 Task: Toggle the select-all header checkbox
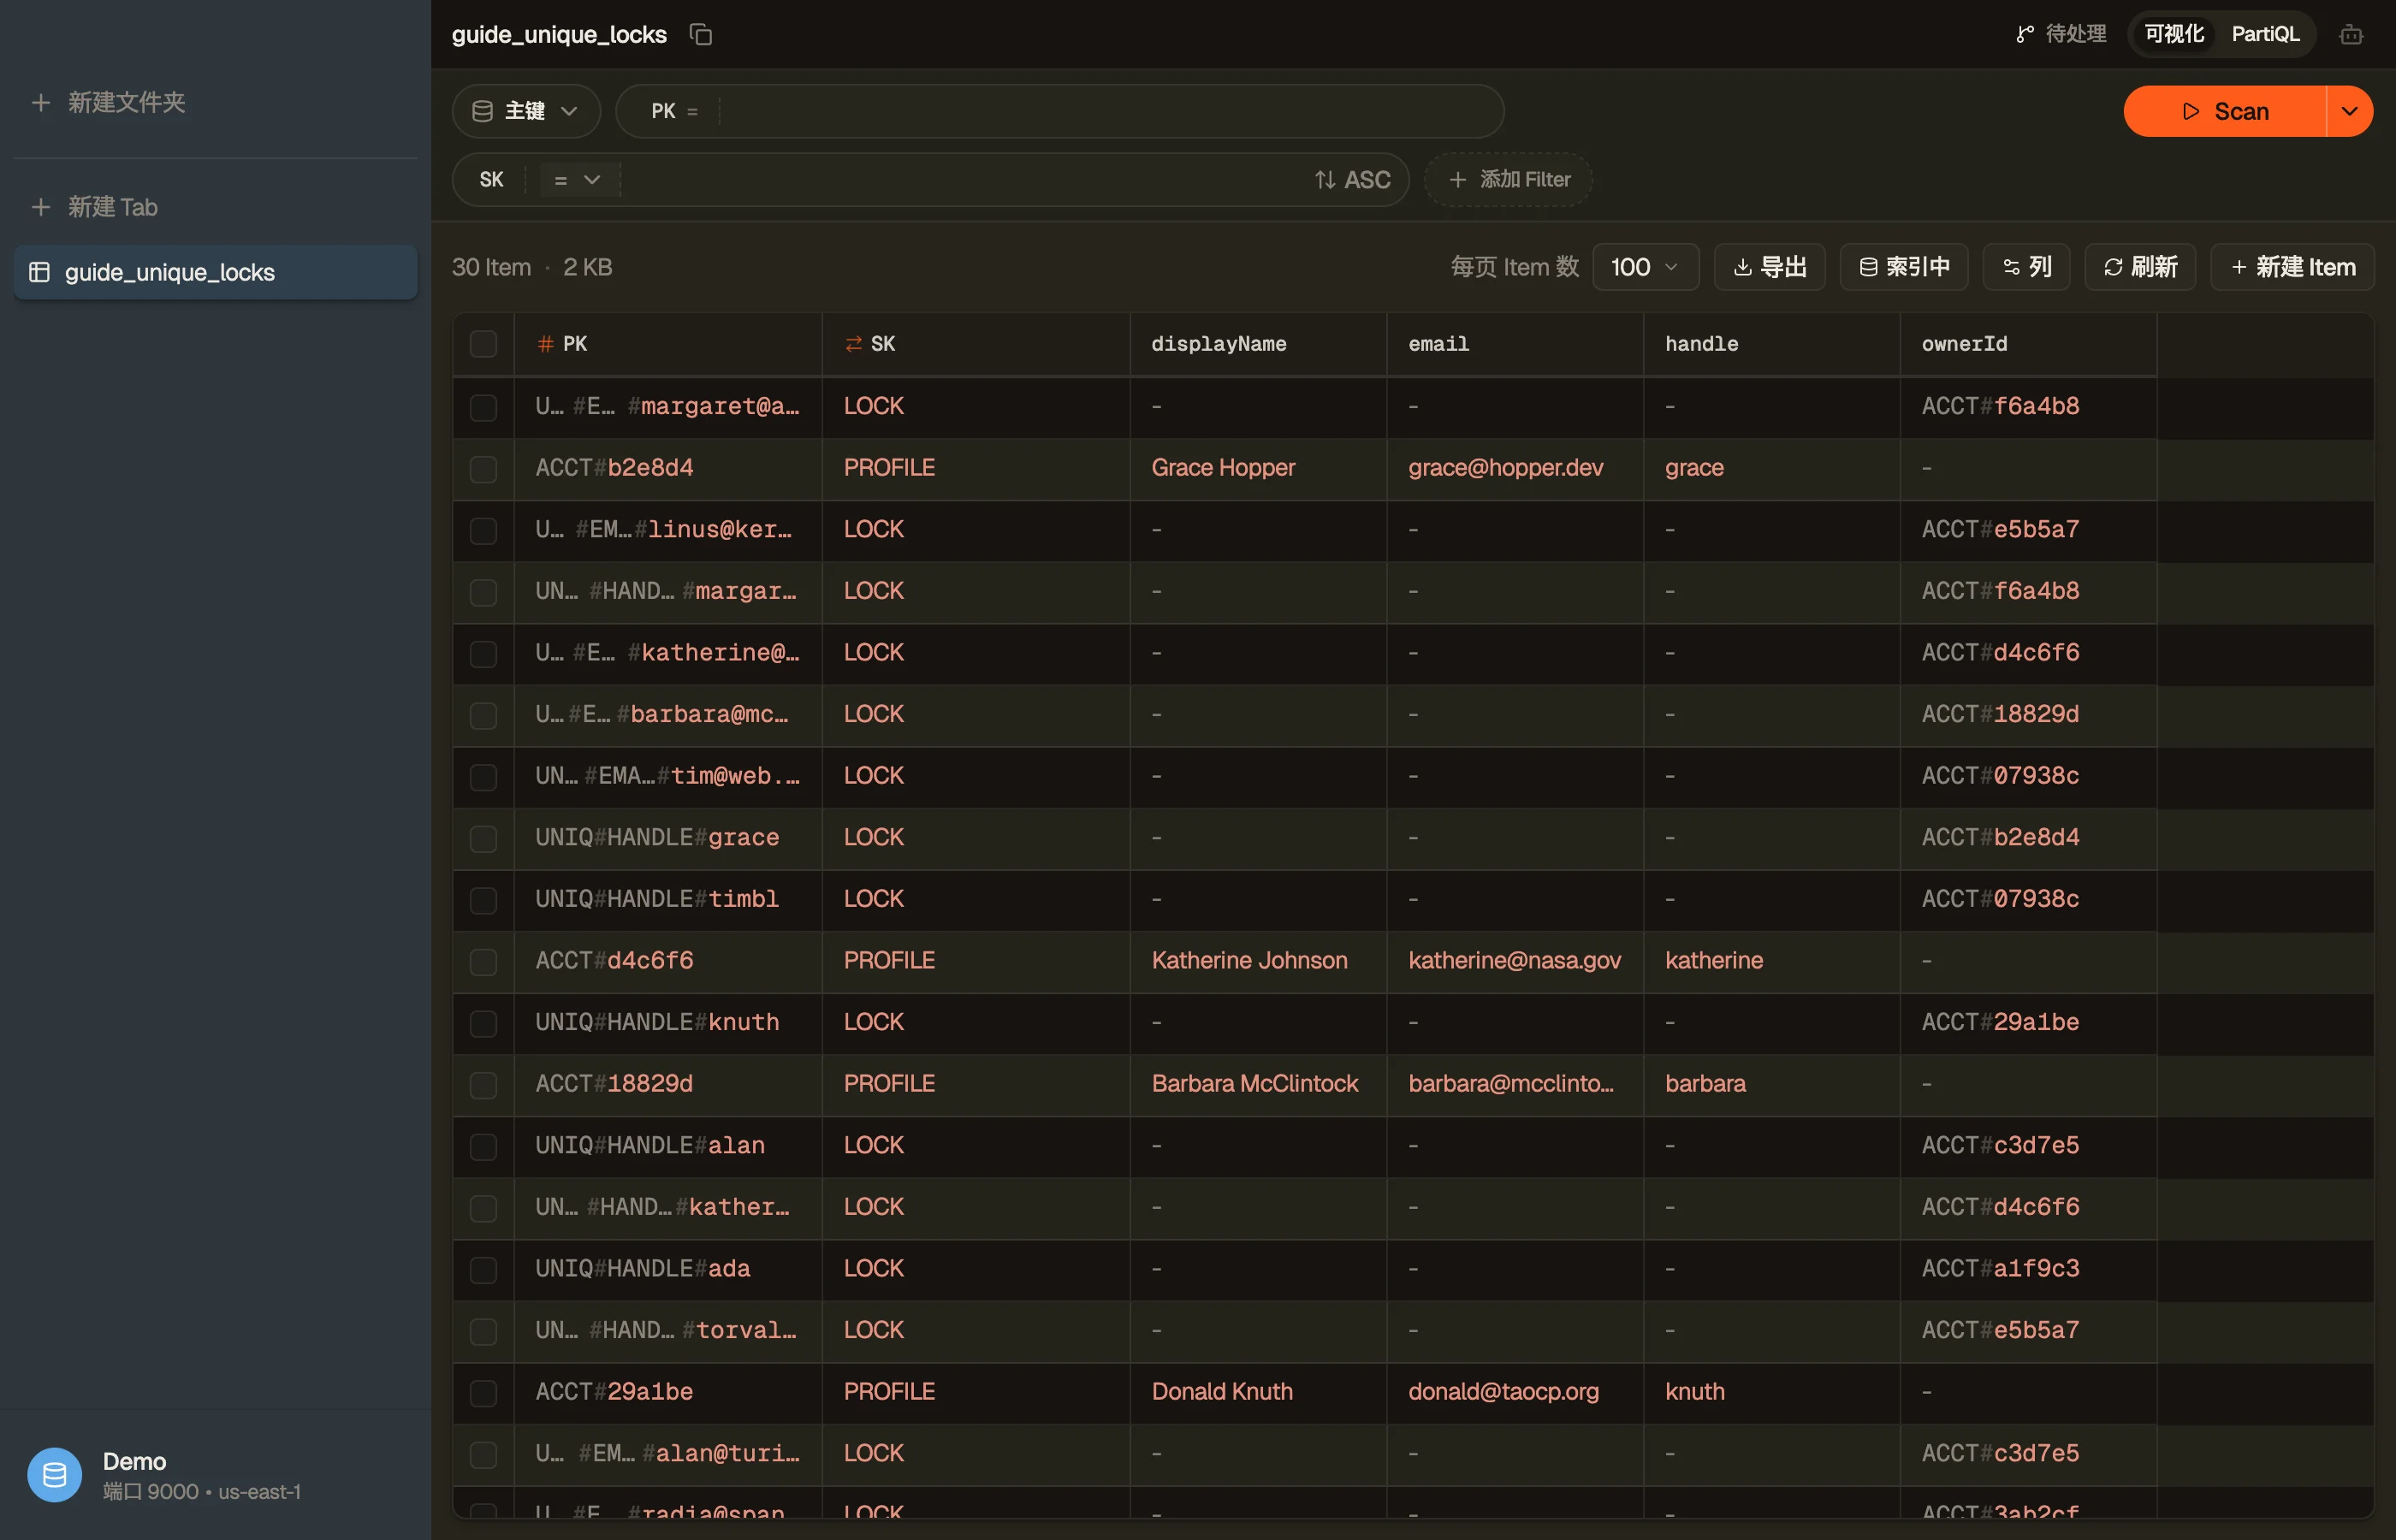[x=483, y=344]
